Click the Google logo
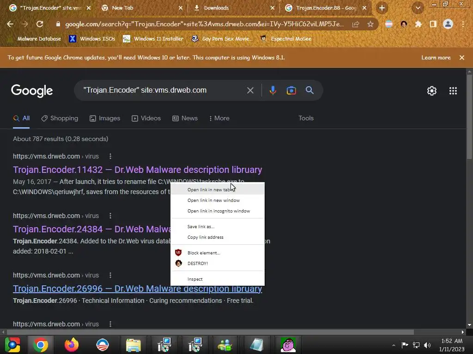This screenshot has width=473, height=354. point(32,91)
